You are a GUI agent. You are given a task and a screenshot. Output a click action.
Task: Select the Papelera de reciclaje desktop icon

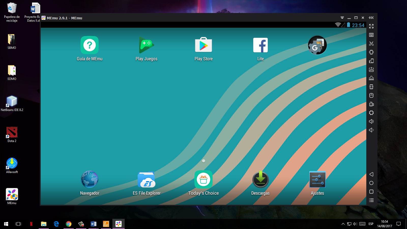pos(12,12)
